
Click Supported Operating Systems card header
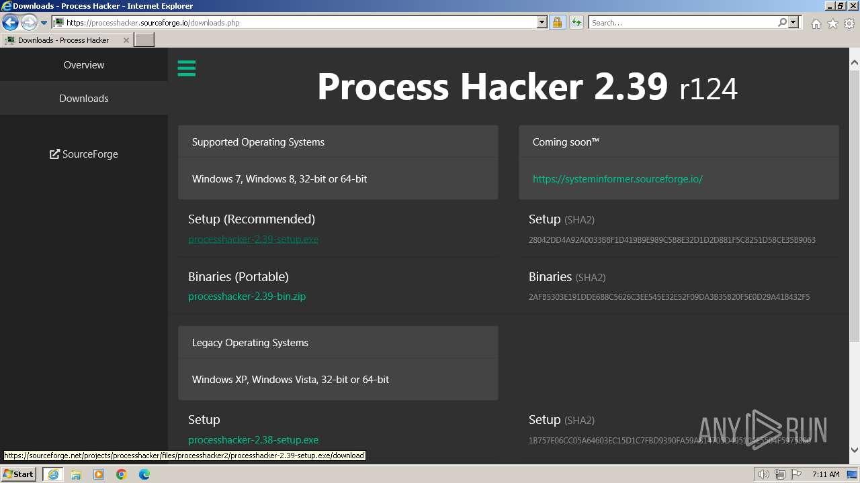coord(338,142)
